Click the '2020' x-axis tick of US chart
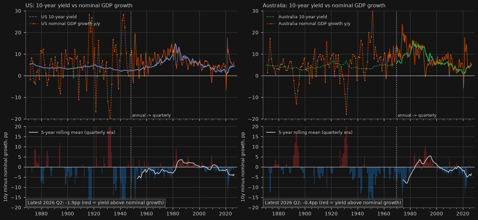The height and width of the screenshot is (220, 478). click(226, 213)
